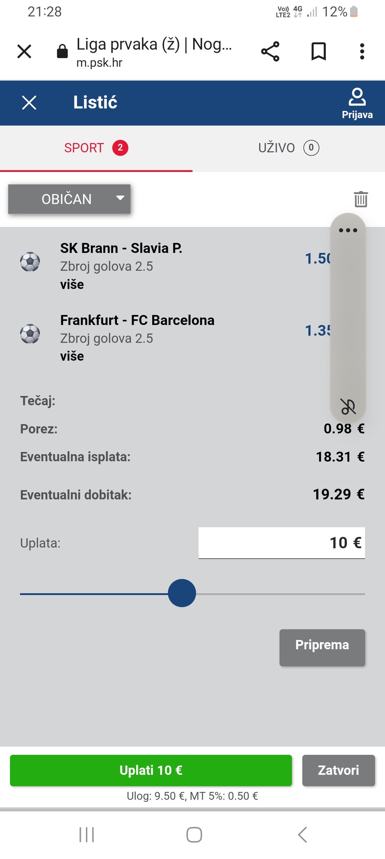The height and width of the screenshot is (859, 385).
Task: Click the stake amount slider handle
Action: tap(182, 593)
